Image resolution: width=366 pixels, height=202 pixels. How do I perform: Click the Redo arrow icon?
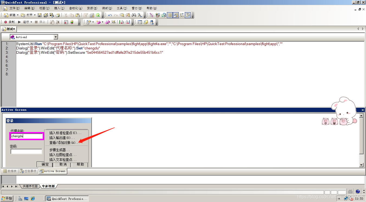116,15
